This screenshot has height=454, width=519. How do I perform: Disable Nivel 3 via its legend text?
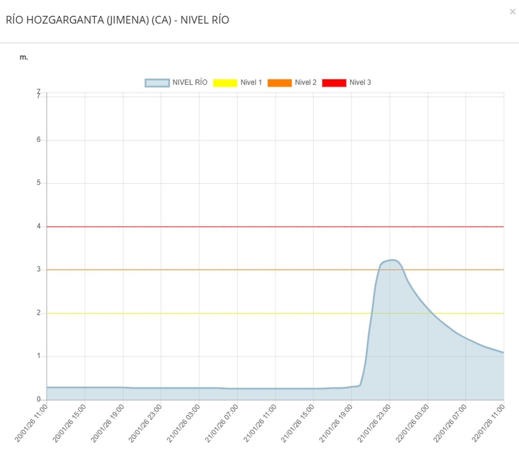point(360,82)
